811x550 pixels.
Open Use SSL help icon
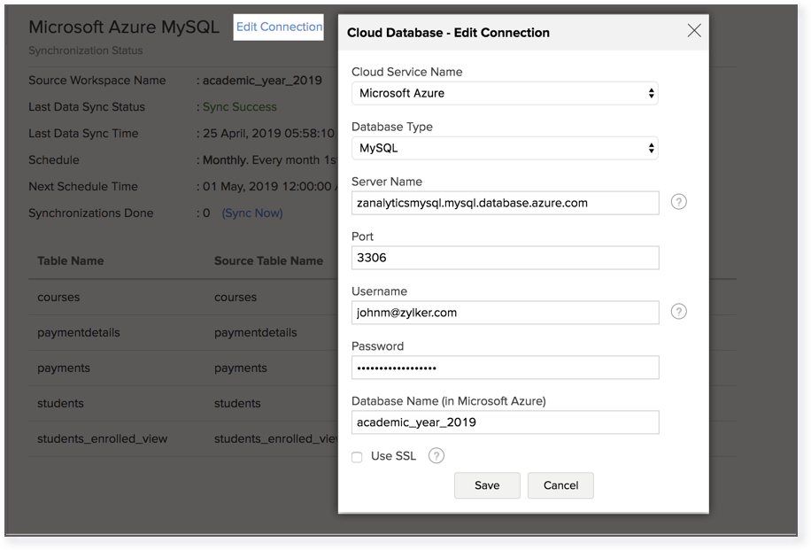[436, 455]
